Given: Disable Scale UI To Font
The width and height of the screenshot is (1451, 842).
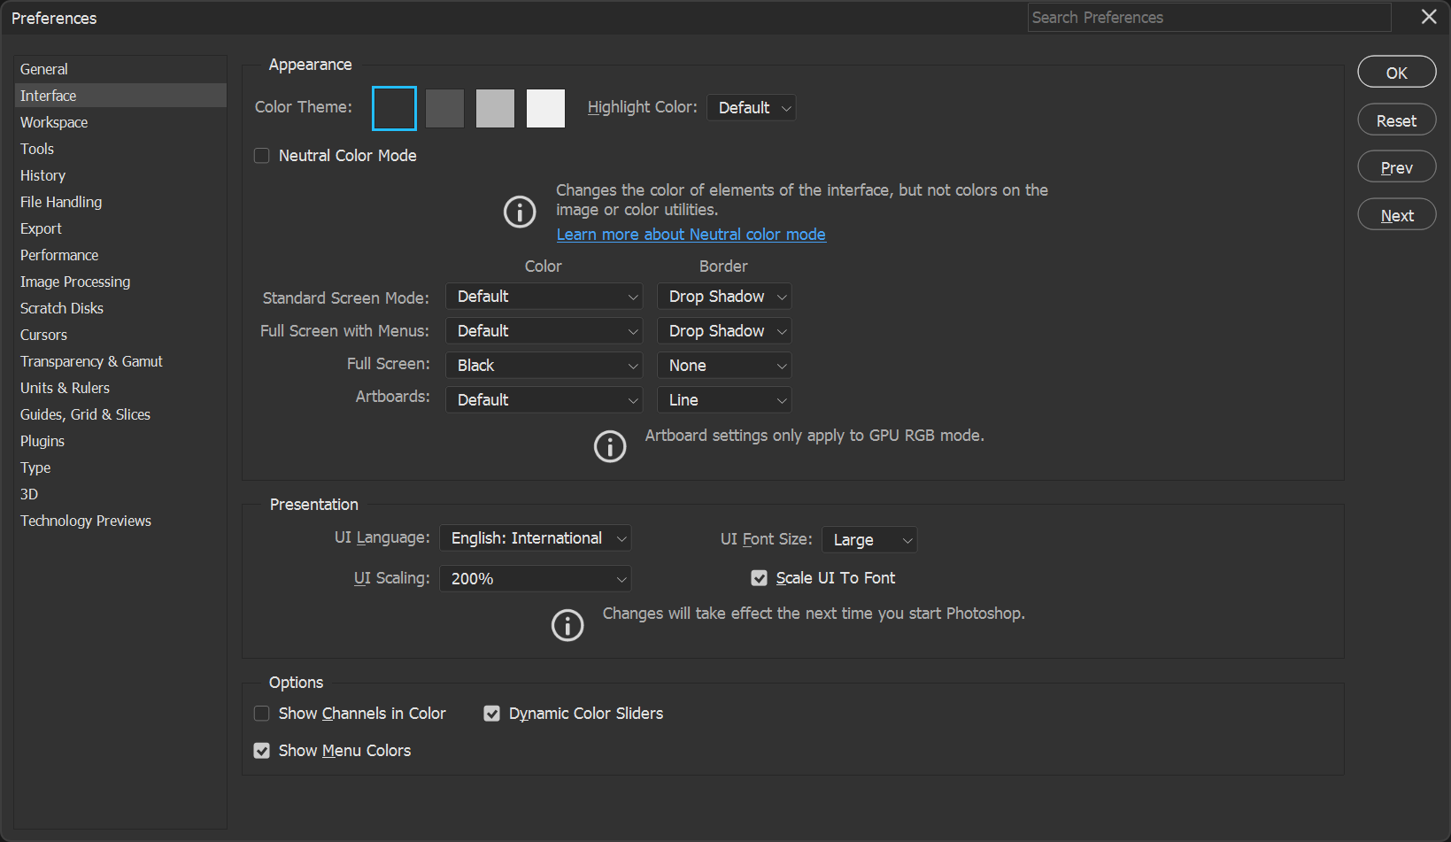Looking at the screenshot, I should coord(759,577).
